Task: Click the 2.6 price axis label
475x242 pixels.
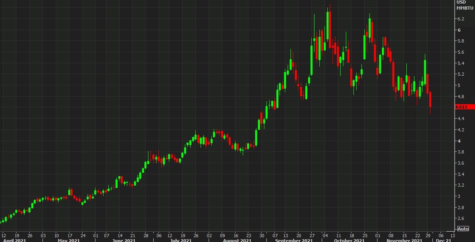Action: [461, 218]
